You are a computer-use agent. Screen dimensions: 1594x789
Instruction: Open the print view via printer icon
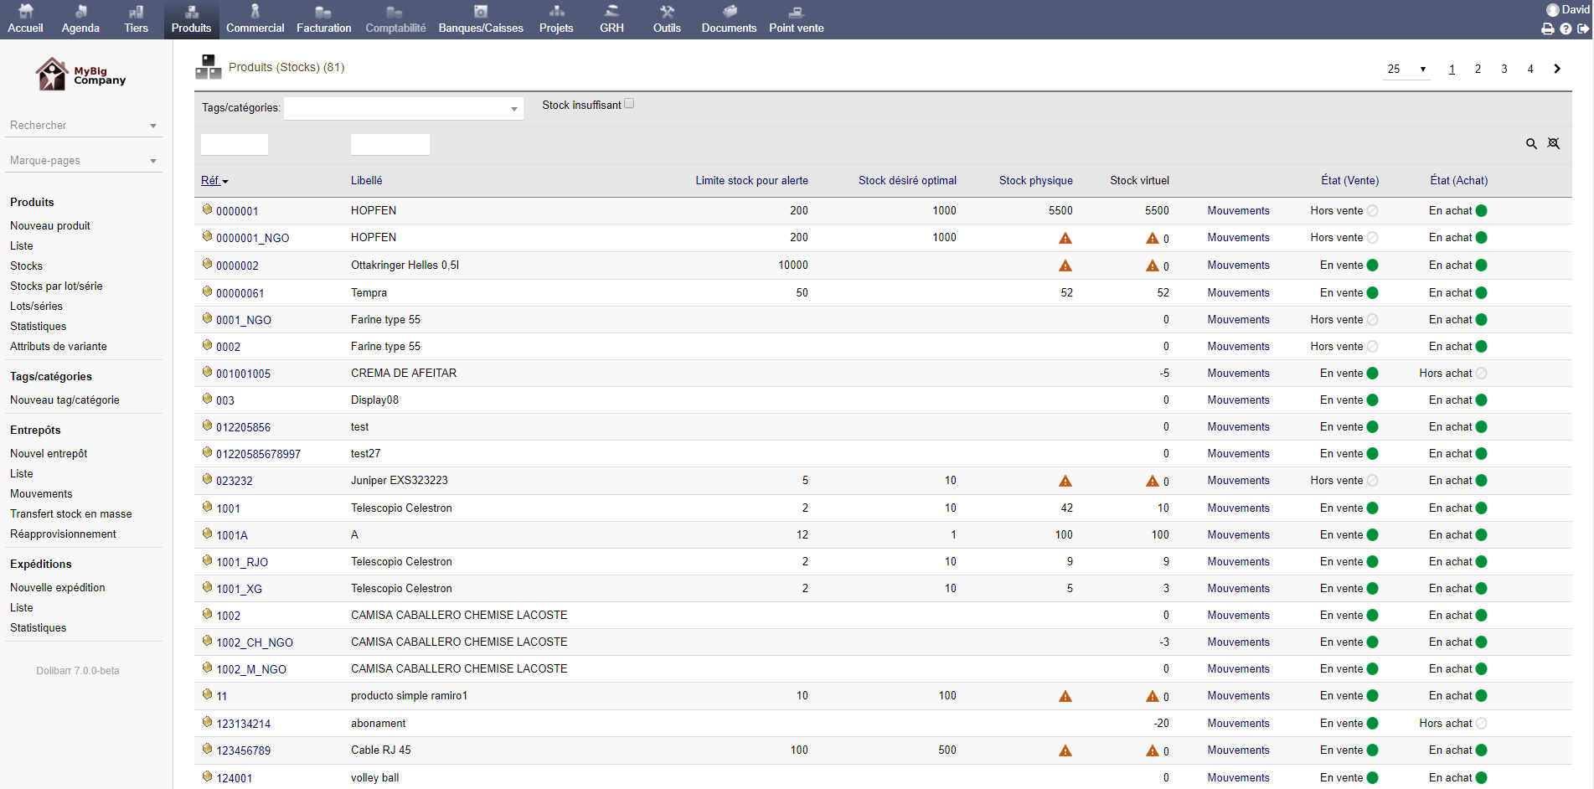(x=1548, y=28)
